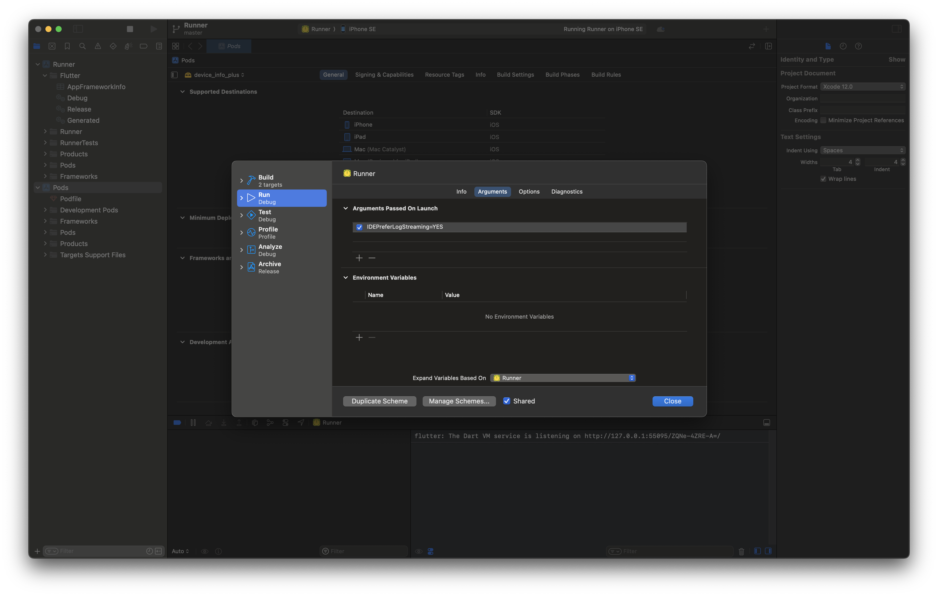The width and height of the screenshot is (938, 596).
Task: Open the project navigator folder icon
Action: tap(37, 46)
